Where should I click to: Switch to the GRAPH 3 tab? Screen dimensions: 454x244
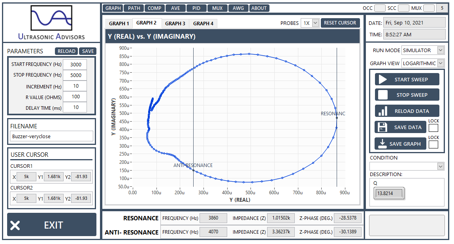(175, 23)
